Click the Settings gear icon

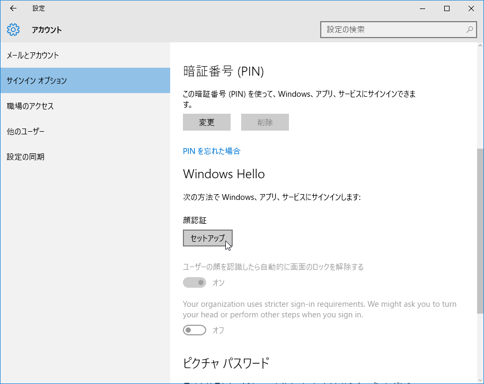[13, 30]
